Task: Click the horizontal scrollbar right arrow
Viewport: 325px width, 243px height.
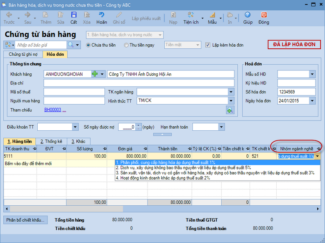Action: [318, 209]
